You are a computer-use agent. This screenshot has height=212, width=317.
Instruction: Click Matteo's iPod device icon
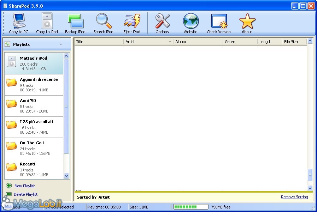12,61
